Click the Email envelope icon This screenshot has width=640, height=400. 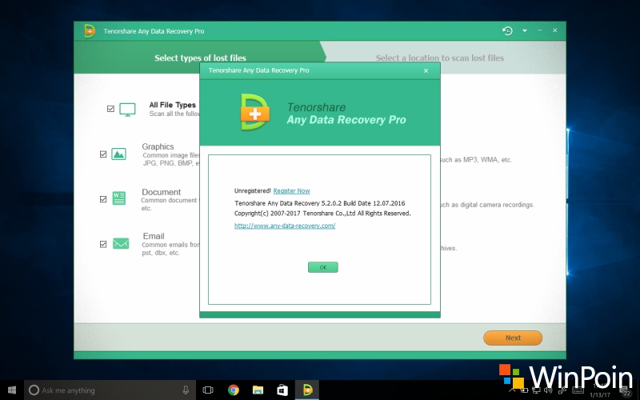(x=121, y=243)
